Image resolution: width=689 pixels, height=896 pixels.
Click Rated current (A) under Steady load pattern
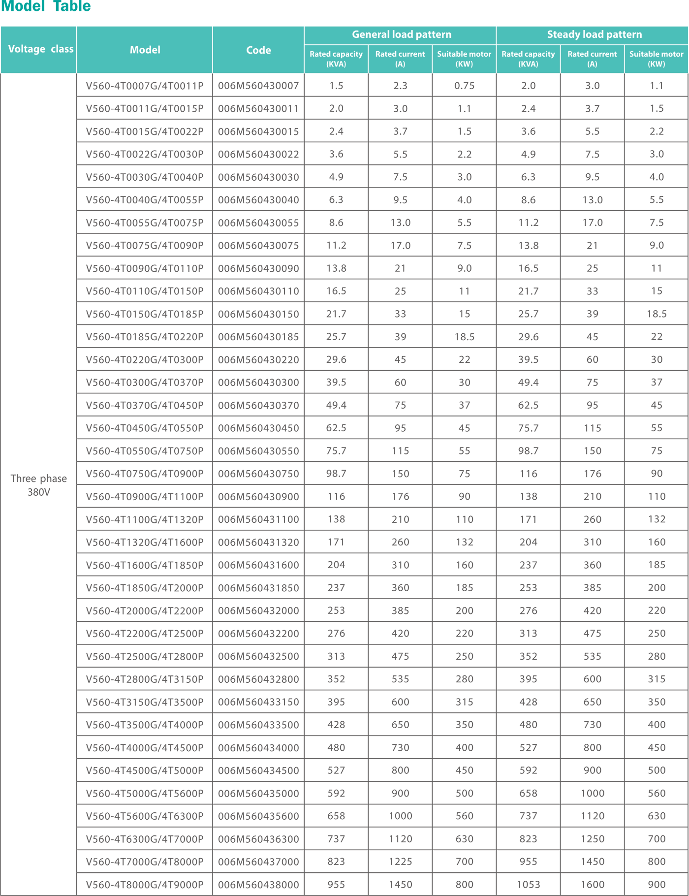click(x=592, y=59)
